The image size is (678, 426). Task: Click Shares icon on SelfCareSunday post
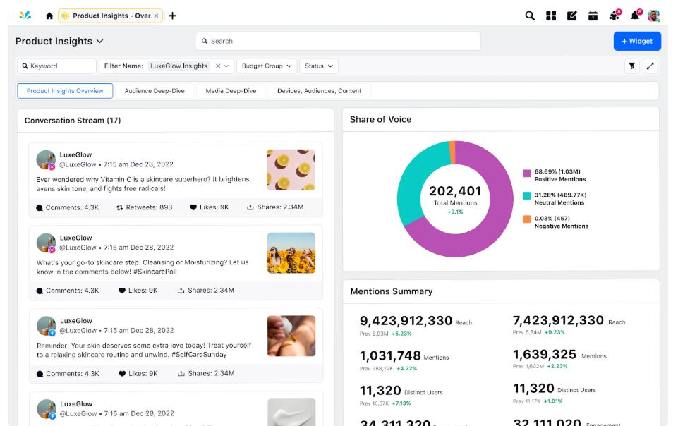[x=181, y=374]
